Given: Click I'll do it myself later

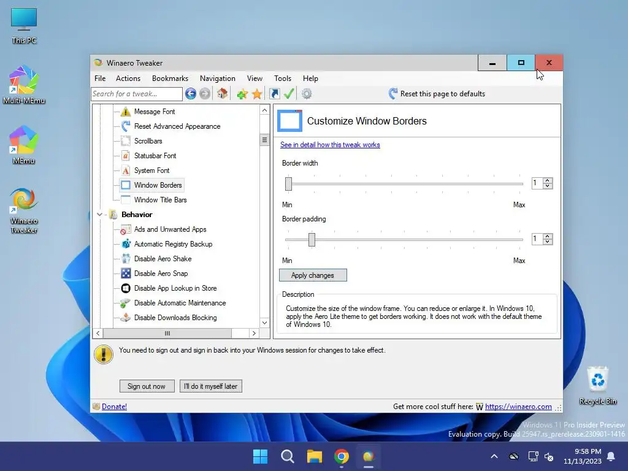Looking at the screenshot, I should [x=211, y=386].
